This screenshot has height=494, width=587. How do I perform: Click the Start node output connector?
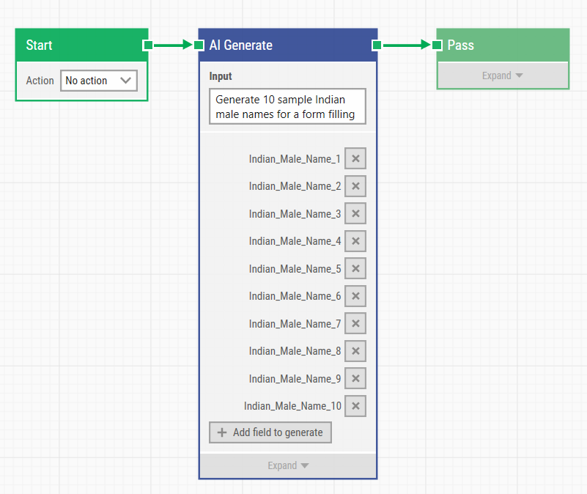(148, 45)
